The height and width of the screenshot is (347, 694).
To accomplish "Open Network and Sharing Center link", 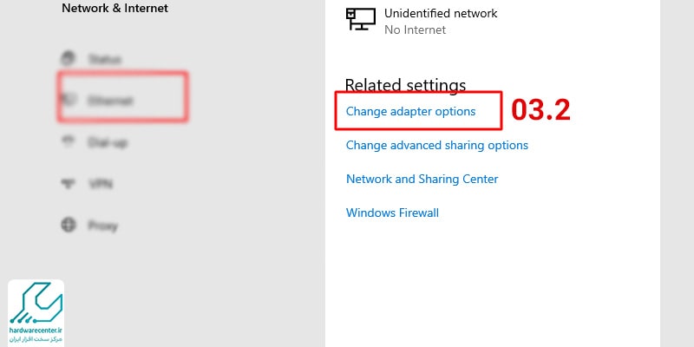I will [x=422, y=179].
